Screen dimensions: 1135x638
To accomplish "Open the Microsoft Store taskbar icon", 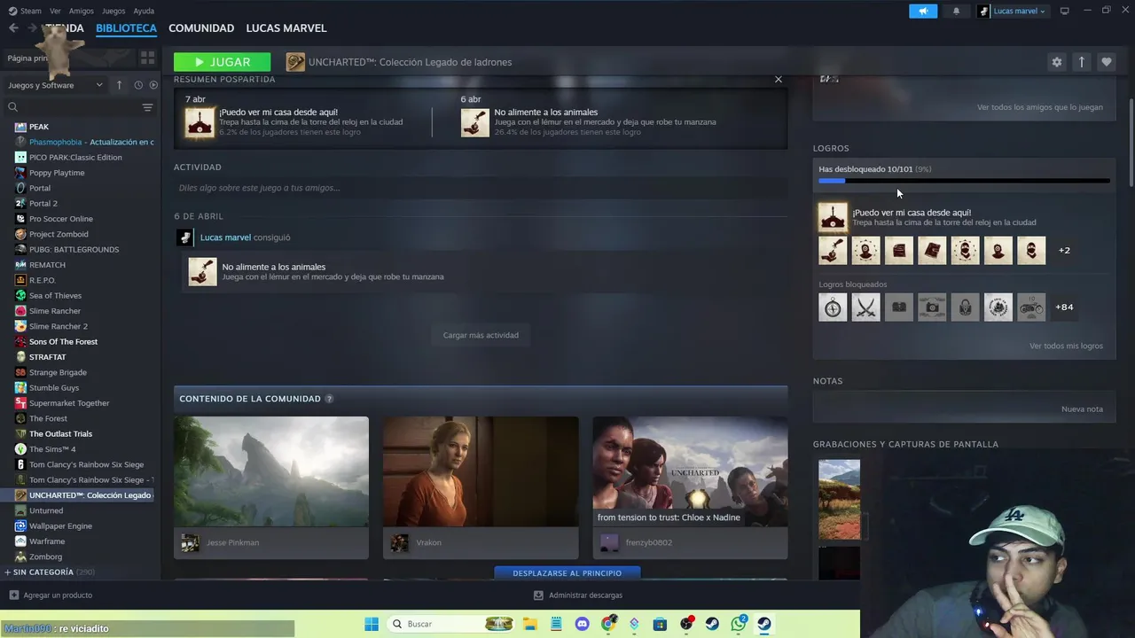I will [x=660, y=624].
